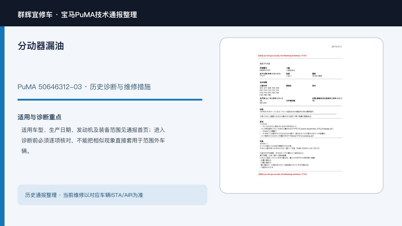Click the 投诉 section in the document
This screenshot has height=226, width=402.
click(299, 113)
